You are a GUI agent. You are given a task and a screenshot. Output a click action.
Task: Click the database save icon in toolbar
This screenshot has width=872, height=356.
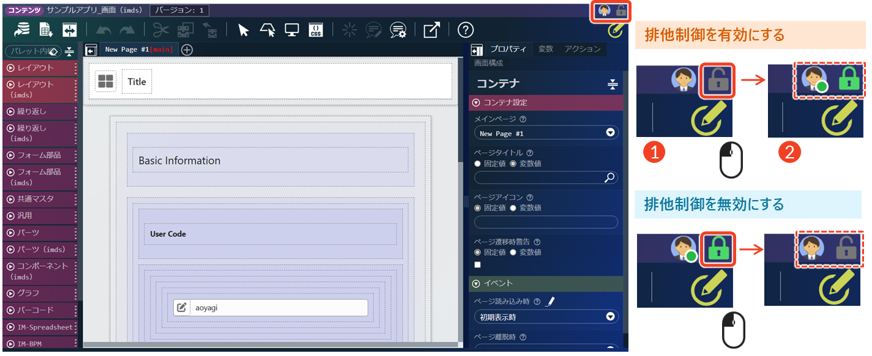click(23, 30)
